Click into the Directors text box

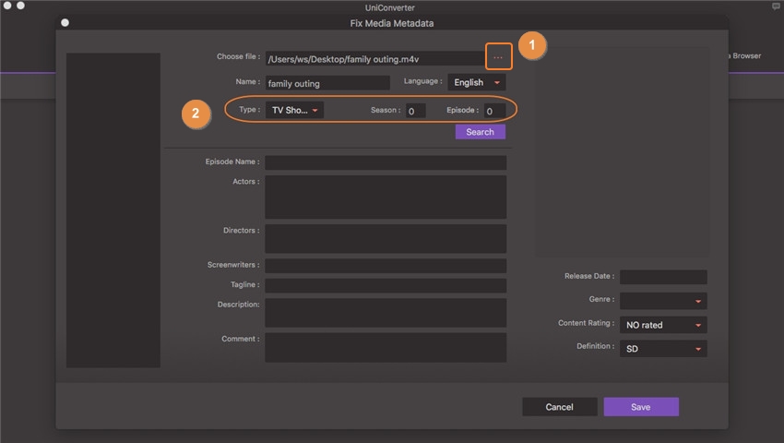click(x=386, y=238)
